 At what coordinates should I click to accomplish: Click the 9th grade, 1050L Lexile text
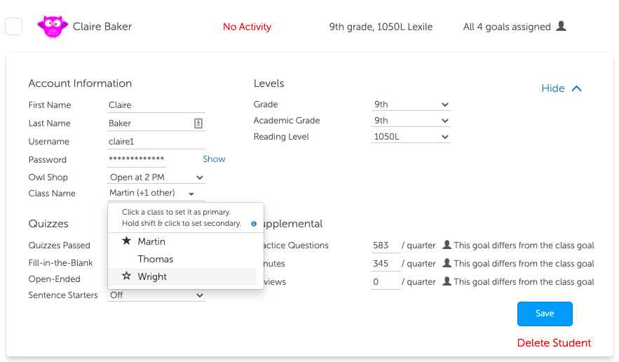click(381, 27)
